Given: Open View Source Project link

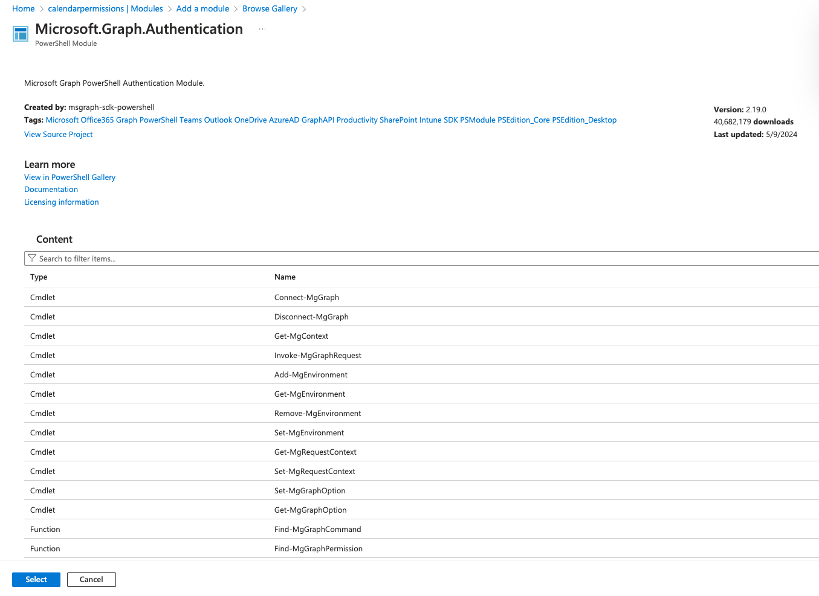Looking at the screenshot, I should coord(59,135).
